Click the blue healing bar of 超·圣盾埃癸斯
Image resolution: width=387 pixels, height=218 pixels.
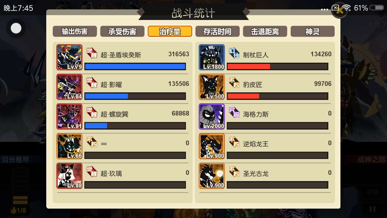coord(135,66)
